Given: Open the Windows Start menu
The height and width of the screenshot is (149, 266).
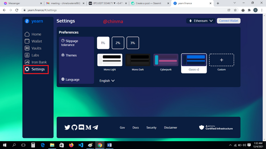Looking at the screenshot, I should 5,145.
